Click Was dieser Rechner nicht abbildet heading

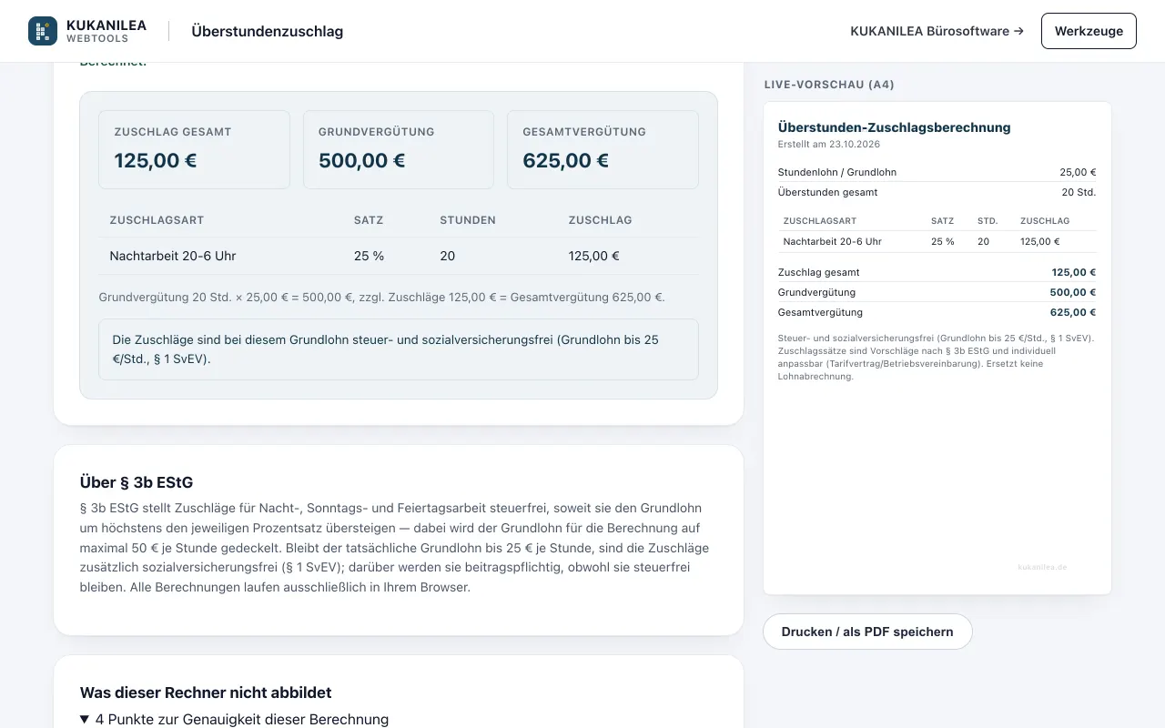click(x=206, y=693)
